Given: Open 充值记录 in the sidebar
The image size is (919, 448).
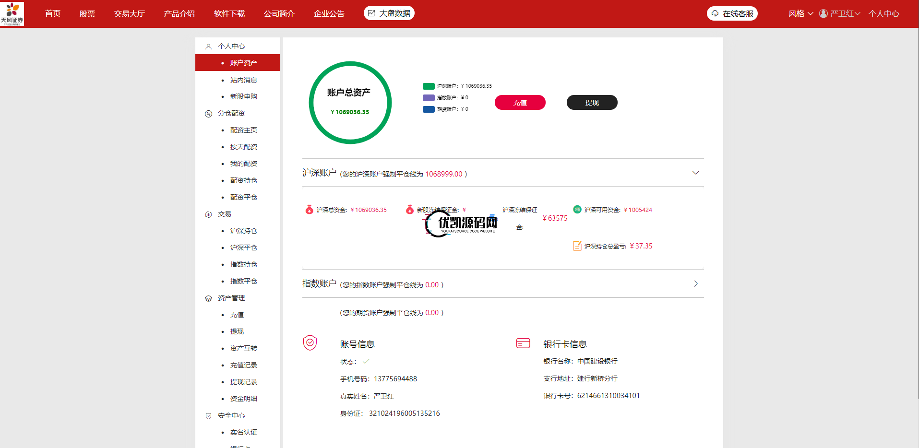Looking at the screenshot, I should click(x=243, y=365).
